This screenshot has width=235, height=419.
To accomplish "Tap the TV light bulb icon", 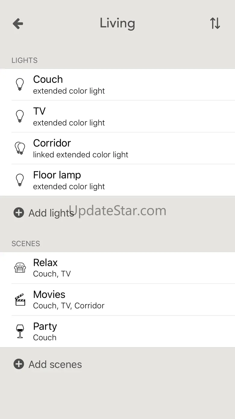I will (20, 116).
